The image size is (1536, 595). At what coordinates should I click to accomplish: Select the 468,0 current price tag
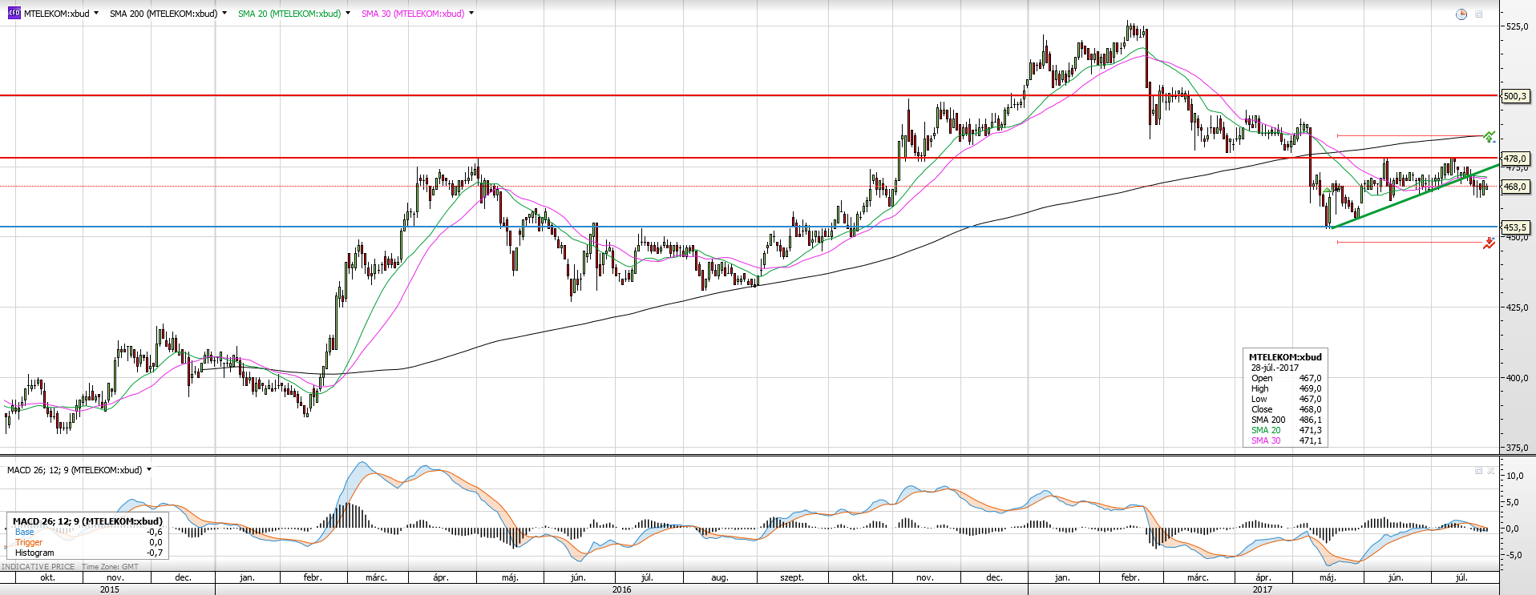tap(1515, 187)
